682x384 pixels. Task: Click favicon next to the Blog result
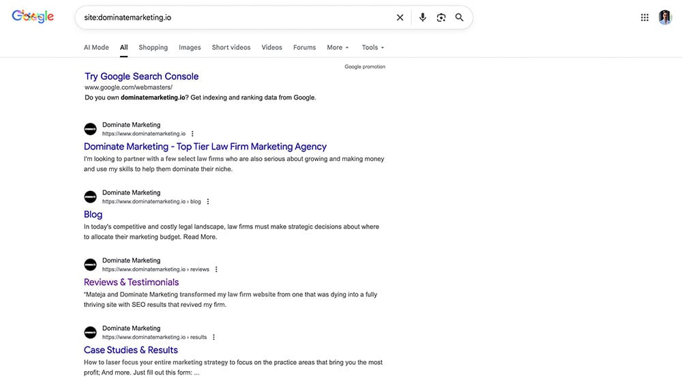pos(91,197)
